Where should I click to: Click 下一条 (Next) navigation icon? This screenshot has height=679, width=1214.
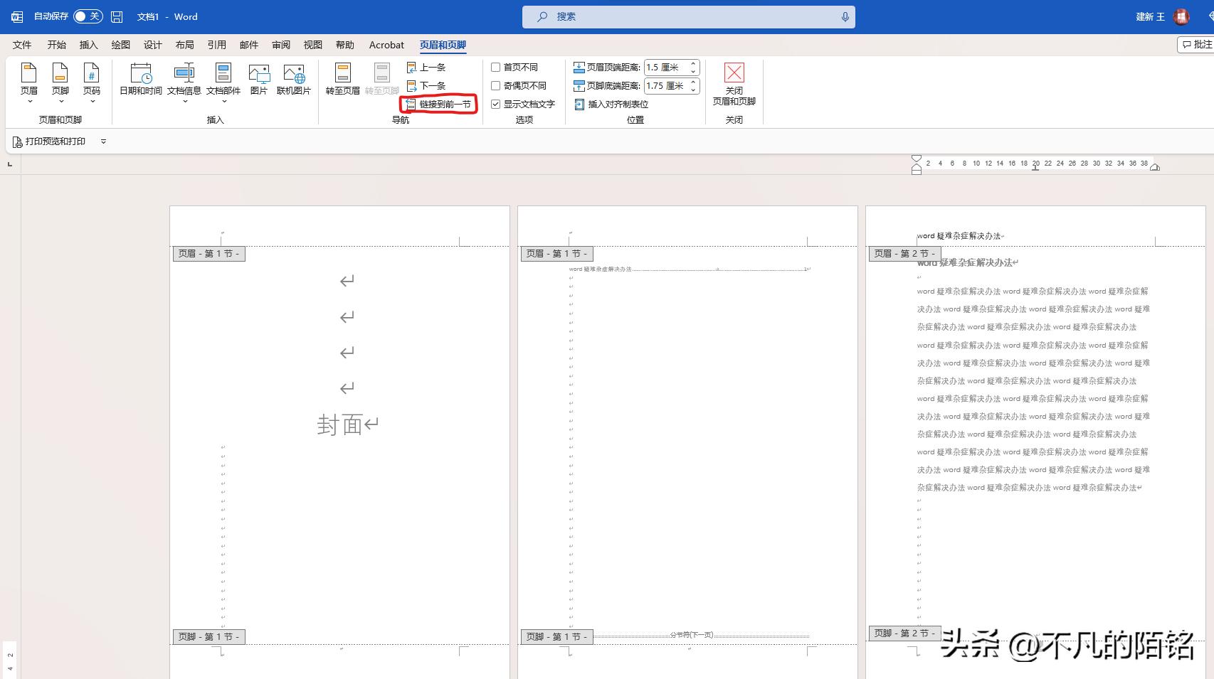pos(412,86)
